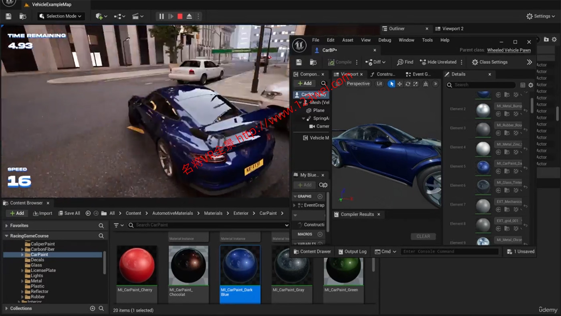Click Find in the CarBP toolbar
Image resolution: width=561 pixels, height=316 pixels.
[405, 62]
